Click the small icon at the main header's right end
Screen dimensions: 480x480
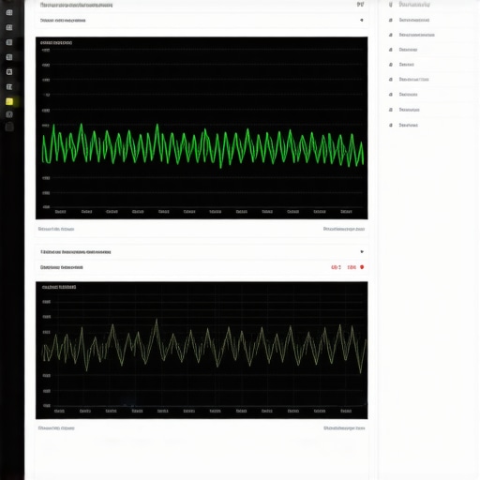360,5
